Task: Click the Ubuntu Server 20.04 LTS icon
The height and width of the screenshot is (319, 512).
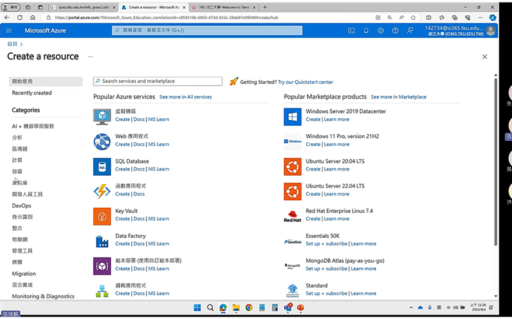Action: (292, 166)
